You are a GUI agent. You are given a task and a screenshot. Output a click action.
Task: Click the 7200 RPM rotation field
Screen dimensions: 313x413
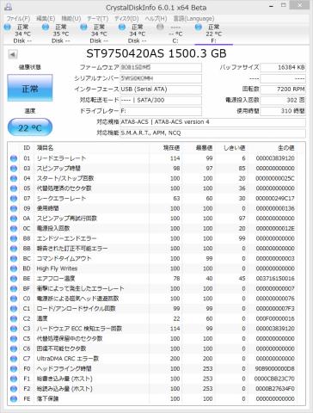[x=283, y=89]
